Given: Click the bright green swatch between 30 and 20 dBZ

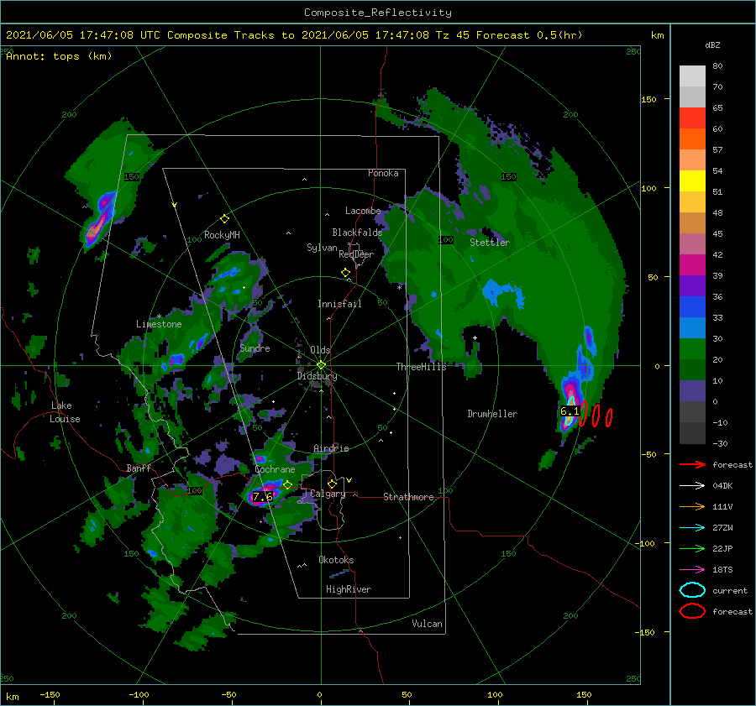Looking at the screenshot, I should click(x=692, y=349).
